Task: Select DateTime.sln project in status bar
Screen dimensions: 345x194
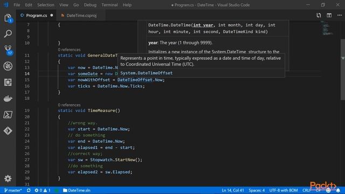Action: click(77, 190)
